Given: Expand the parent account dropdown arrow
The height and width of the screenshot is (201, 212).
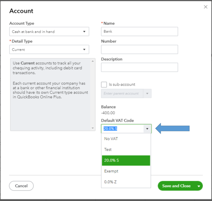Looking at the screenshot, I should pyautogui.click(x=147, y=93).
